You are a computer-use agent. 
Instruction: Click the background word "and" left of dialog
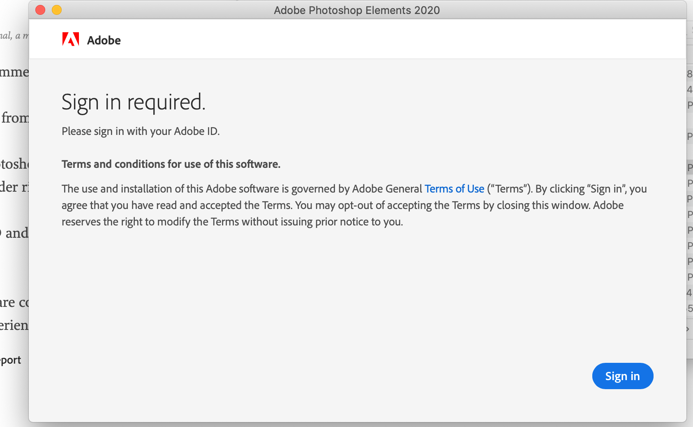16,233
